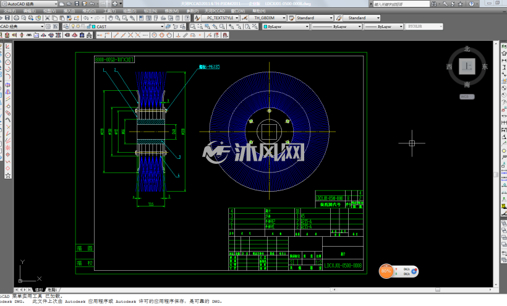Viewport: 507px width, 306px height.
Task: Open the ByLayer color control swatch
Action: coord(286,27)
